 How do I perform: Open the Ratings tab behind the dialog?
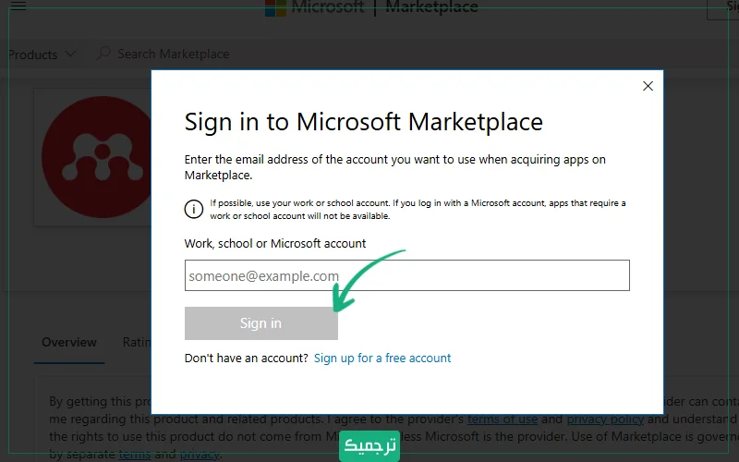click(x=137, y=342)
